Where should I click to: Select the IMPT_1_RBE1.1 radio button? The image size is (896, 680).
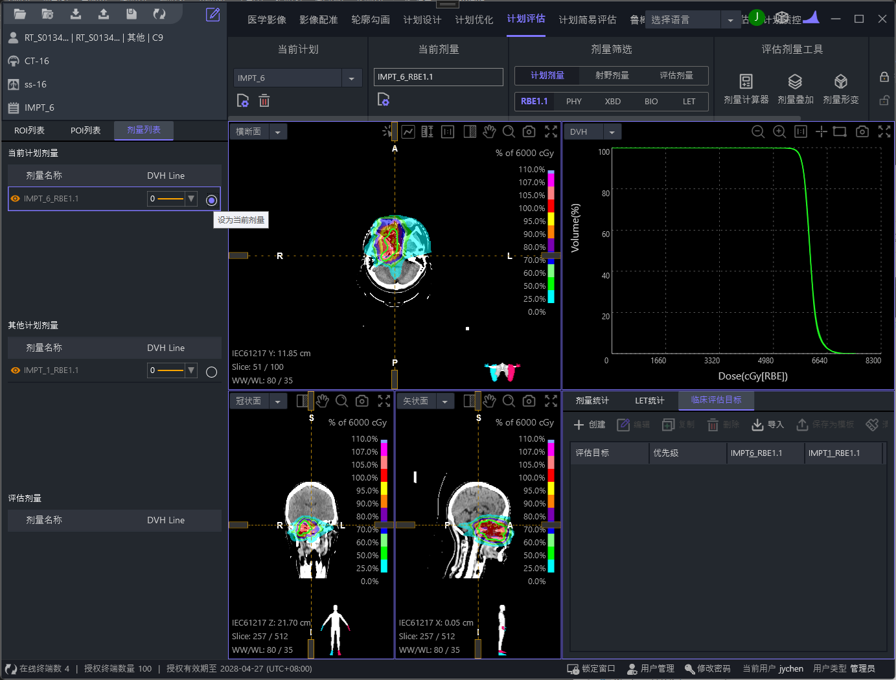(211, 372)
